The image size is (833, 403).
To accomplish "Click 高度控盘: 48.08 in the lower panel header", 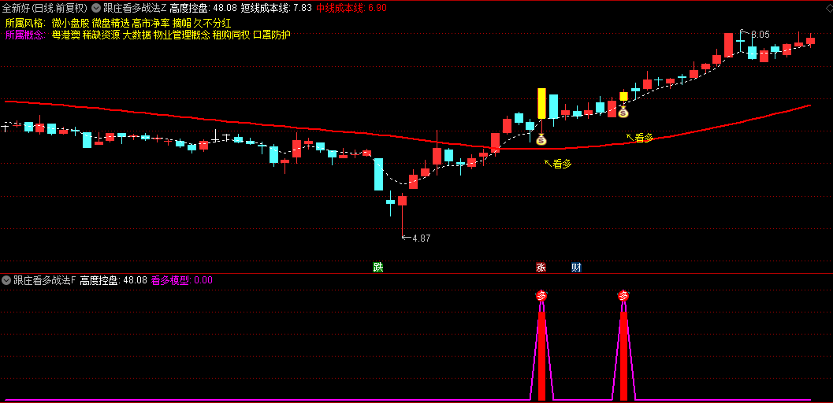I will tap(113, 280).
